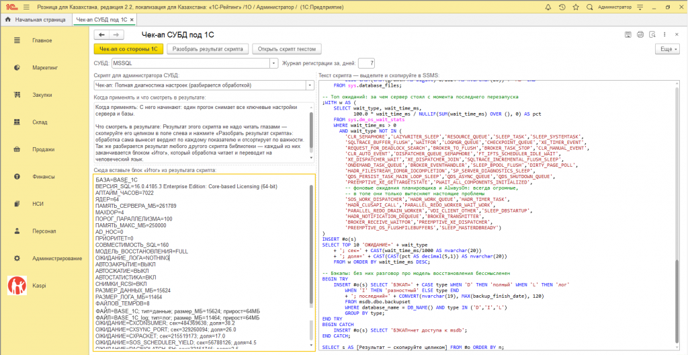This screenshot has height=355, width=688.
Task: Open the Kaspi section label
Action: coord(39,286)
